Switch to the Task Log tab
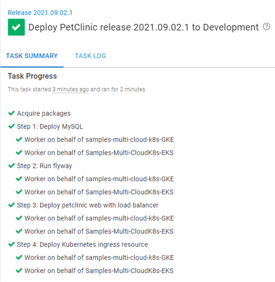 [90, 56]
